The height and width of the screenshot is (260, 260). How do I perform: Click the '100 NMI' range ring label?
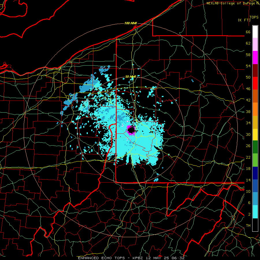point(131,23)
